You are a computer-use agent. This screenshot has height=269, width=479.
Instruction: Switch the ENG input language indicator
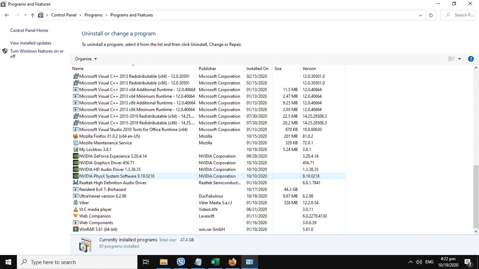point(429,262)
